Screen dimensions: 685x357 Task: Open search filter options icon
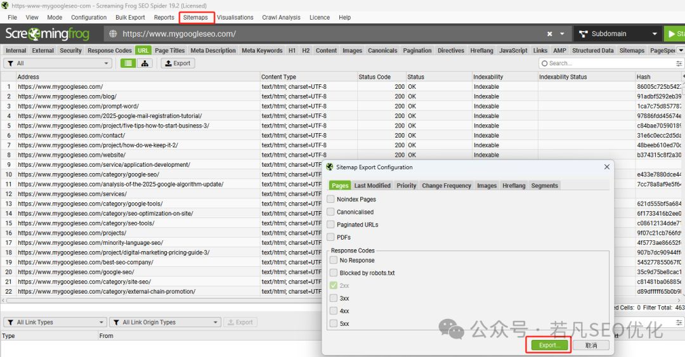679,63
